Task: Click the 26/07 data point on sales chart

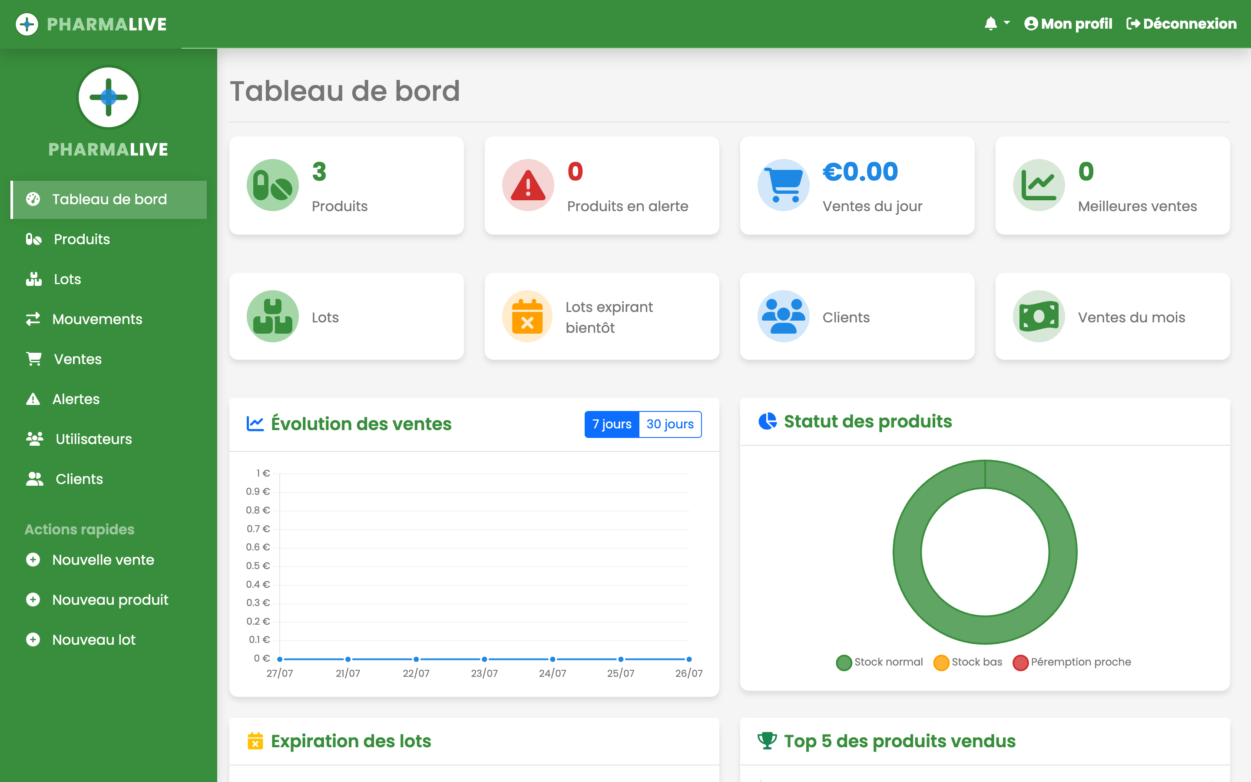Action: pos(689,659)
